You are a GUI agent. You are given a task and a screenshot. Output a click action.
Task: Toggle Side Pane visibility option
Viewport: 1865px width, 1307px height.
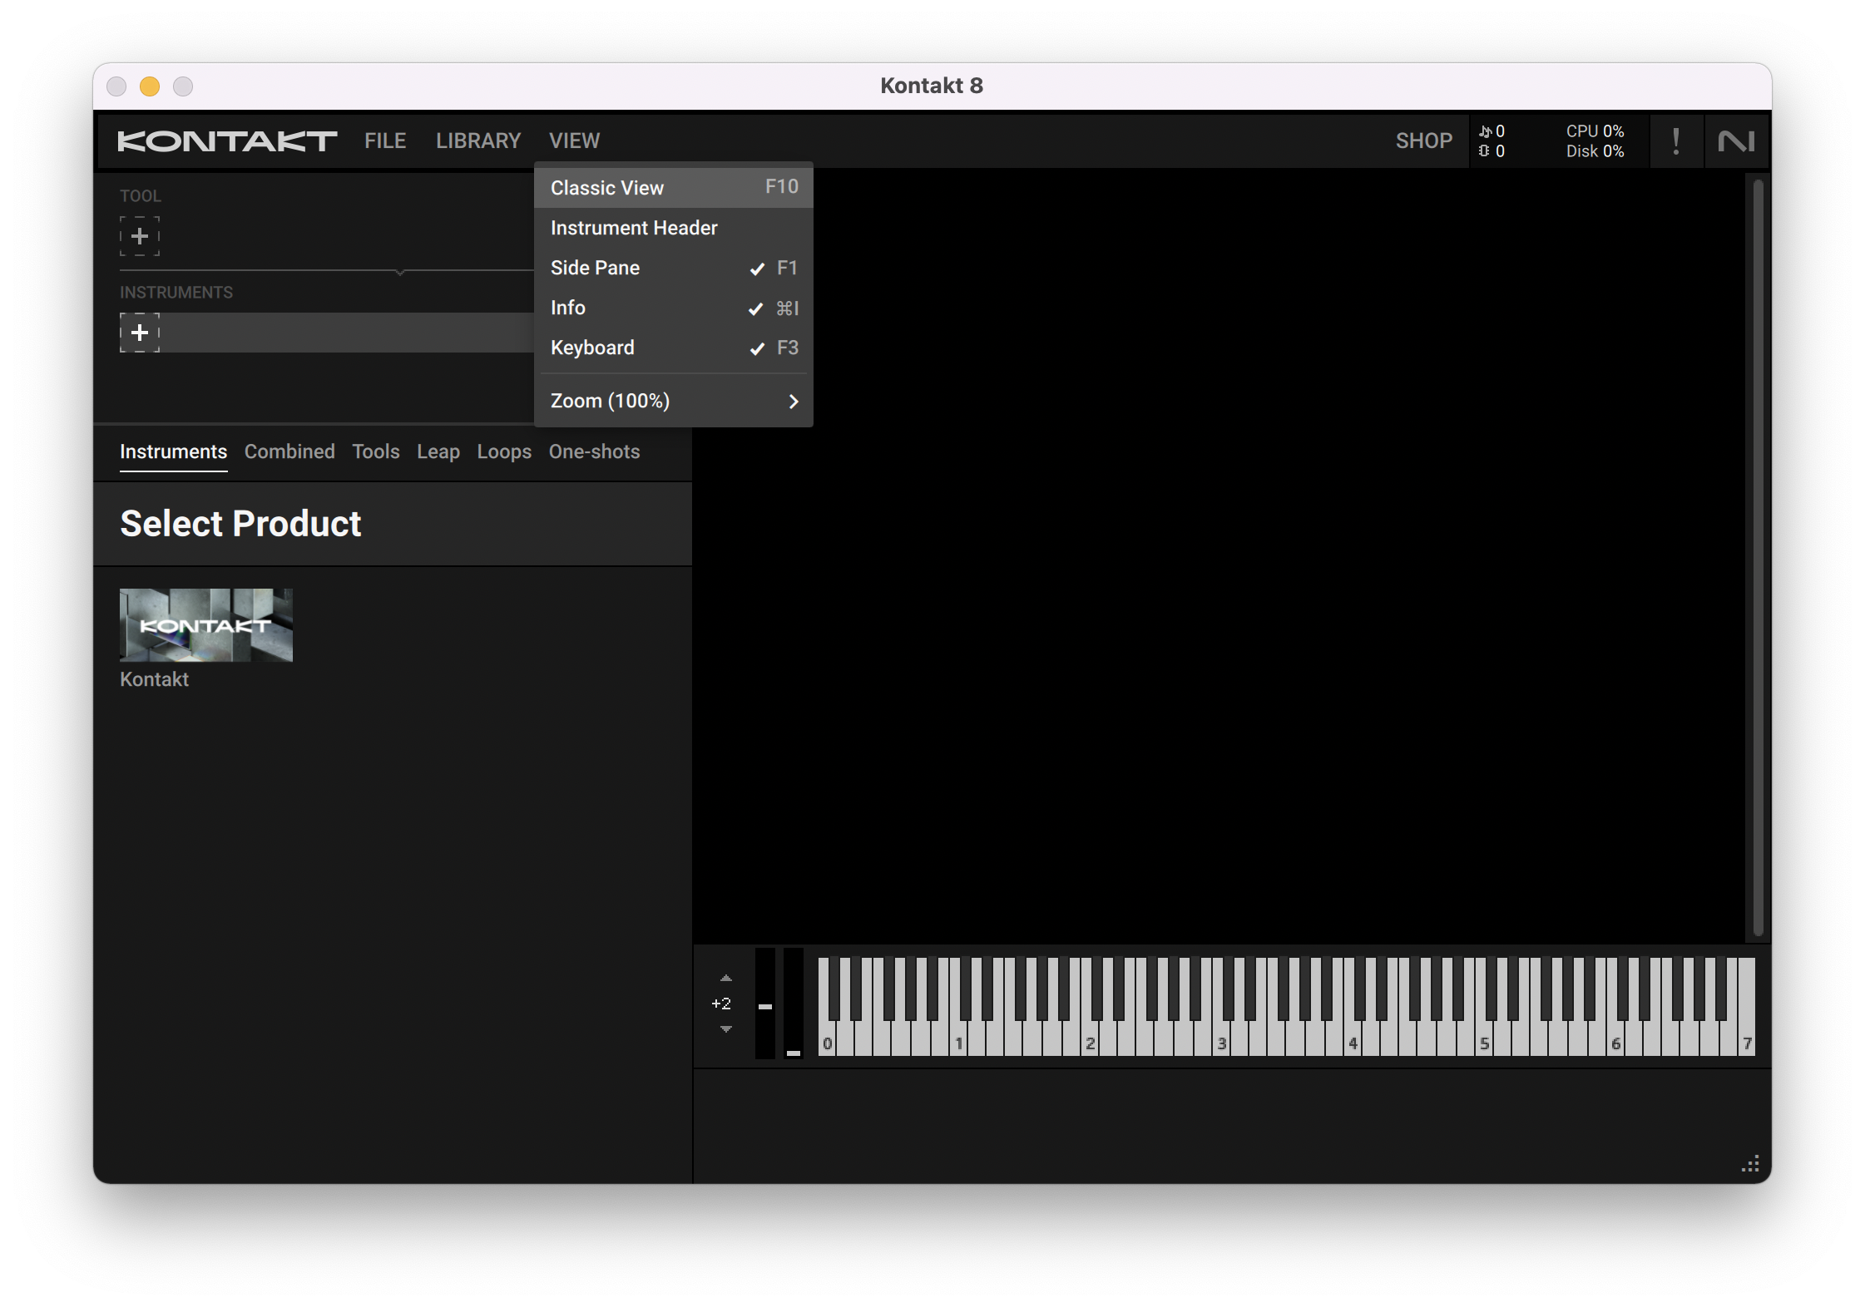click(x=673, y=268)
